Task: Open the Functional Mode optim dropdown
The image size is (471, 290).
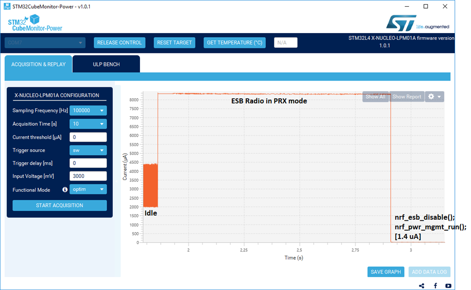Action: tap(88, 189)
